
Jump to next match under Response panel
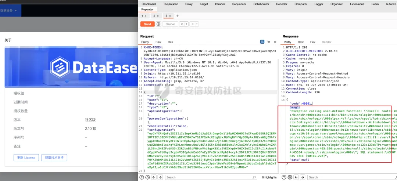click(303, 177)
